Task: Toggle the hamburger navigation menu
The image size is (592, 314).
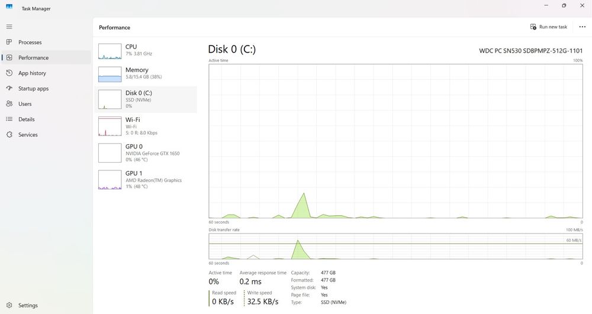Action: (x=9, y=27)
